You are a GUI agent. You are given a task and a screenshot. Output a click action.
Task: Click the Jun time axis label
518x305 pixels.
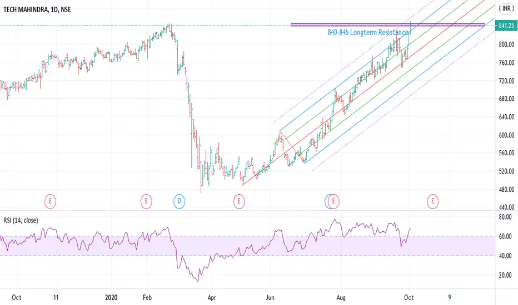coord(270,297)
